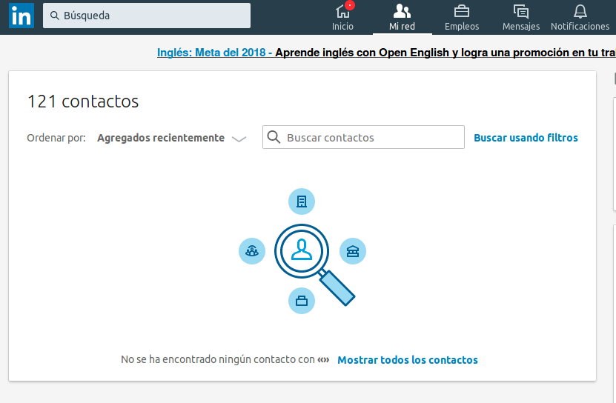Click the briefcase icon below the magnifier
616x403 pixels.
tap(301, 300)
